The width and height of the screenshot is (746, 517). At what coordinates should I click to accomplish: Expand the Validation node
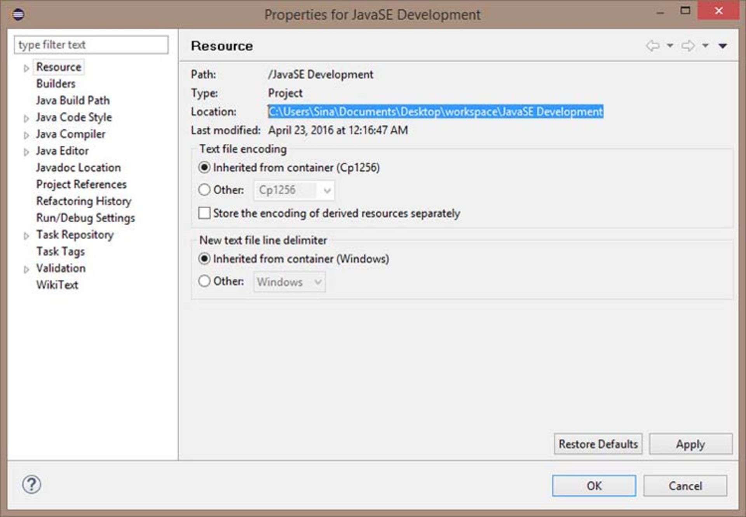(26, 269)
